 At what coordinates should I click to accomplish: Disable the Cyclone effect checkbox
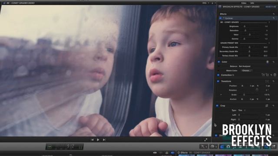point(220,18)
